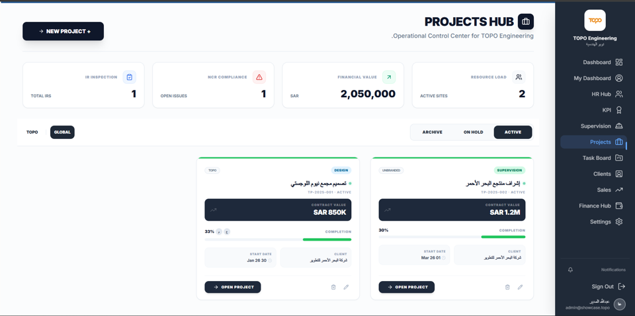Screen dimensions: 635x316
Task: Click the TOPO tag on TP-2025-001 card
Action: pyautogui.click(x=212, y=171)
